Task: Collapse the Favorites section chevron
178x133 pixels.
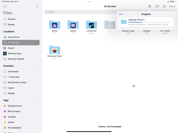Action: point(38,66)
